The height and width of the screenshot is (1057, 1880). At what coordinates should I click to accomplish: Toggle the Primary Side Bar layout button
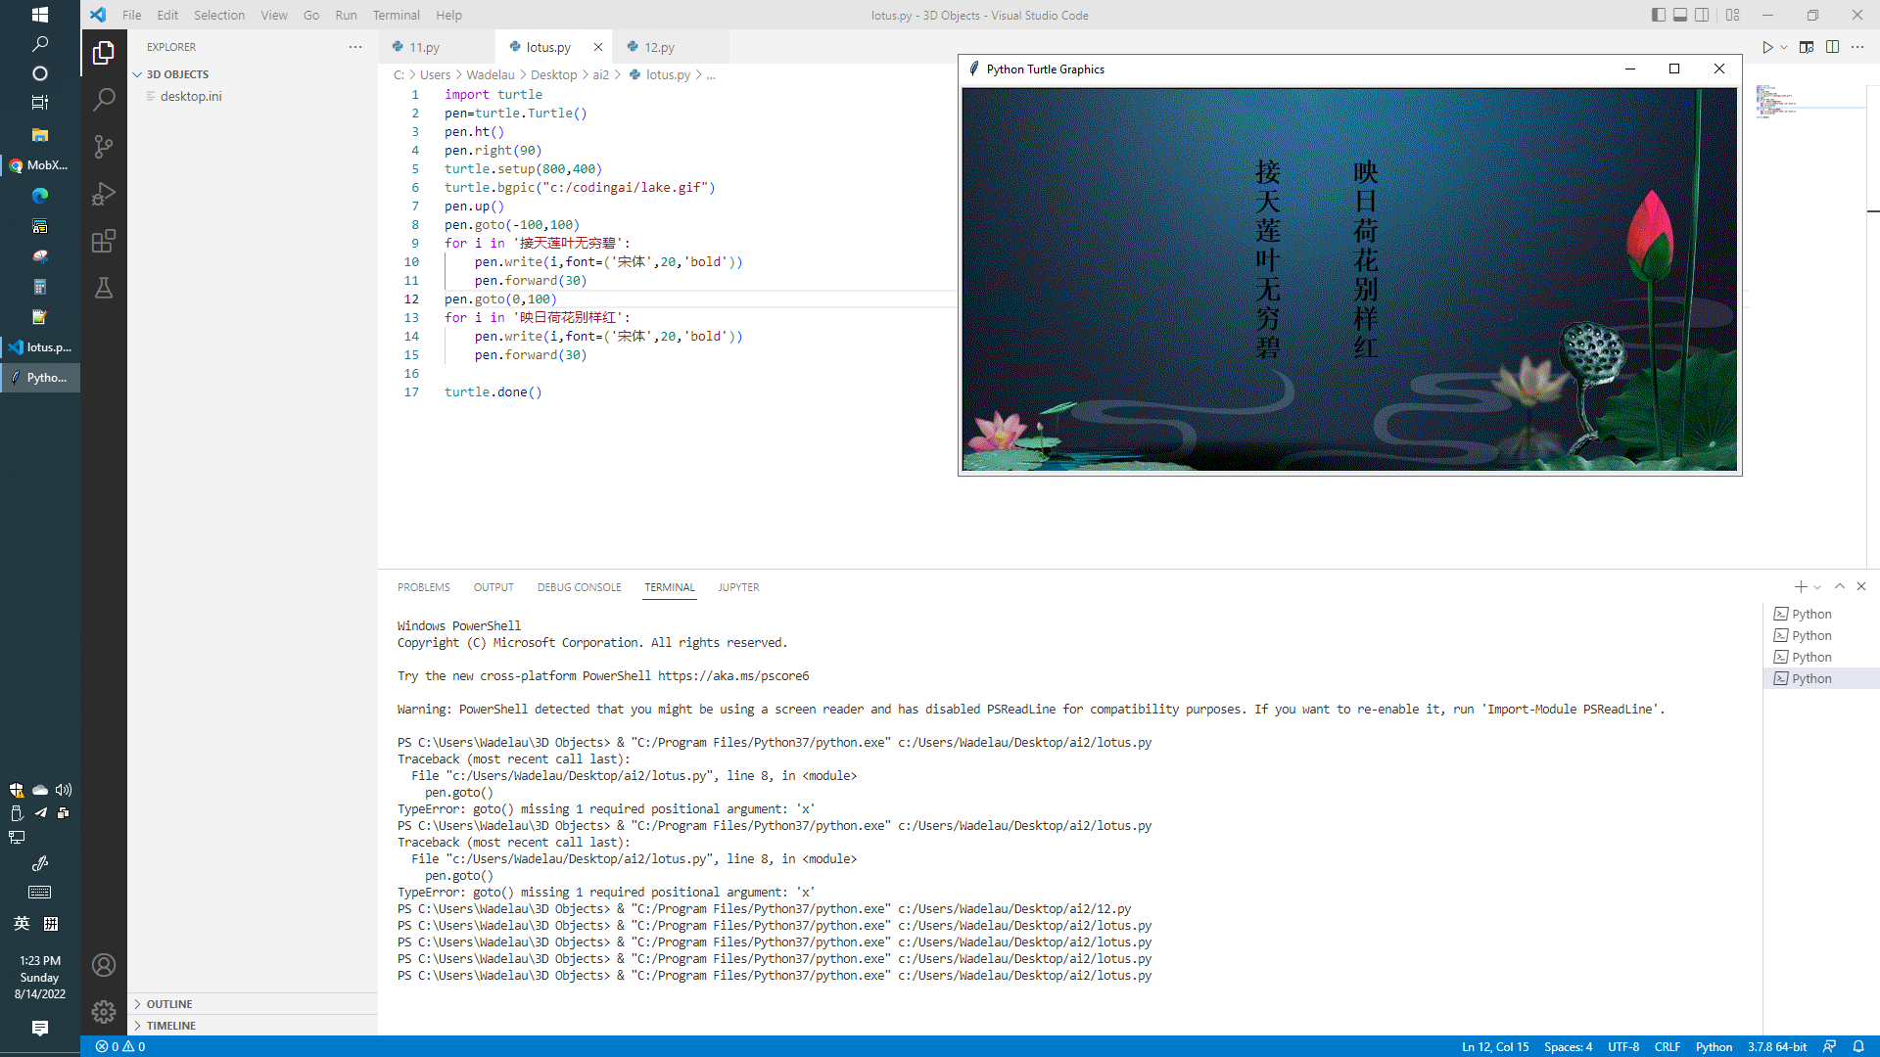(1658, 15)
